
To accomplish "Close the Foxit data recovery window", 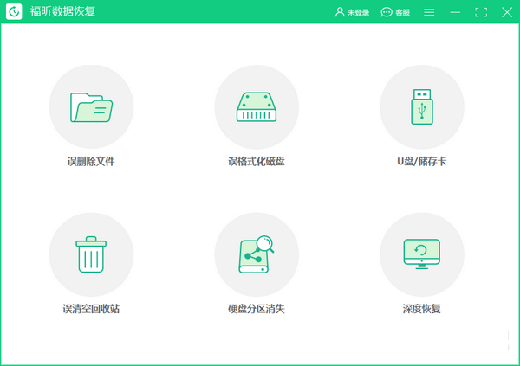I will tap(506, 12).
